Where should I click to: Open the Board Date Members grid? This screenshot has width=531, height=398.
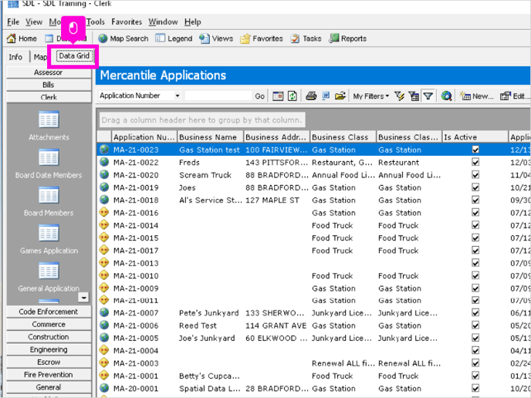coord(49,164)
